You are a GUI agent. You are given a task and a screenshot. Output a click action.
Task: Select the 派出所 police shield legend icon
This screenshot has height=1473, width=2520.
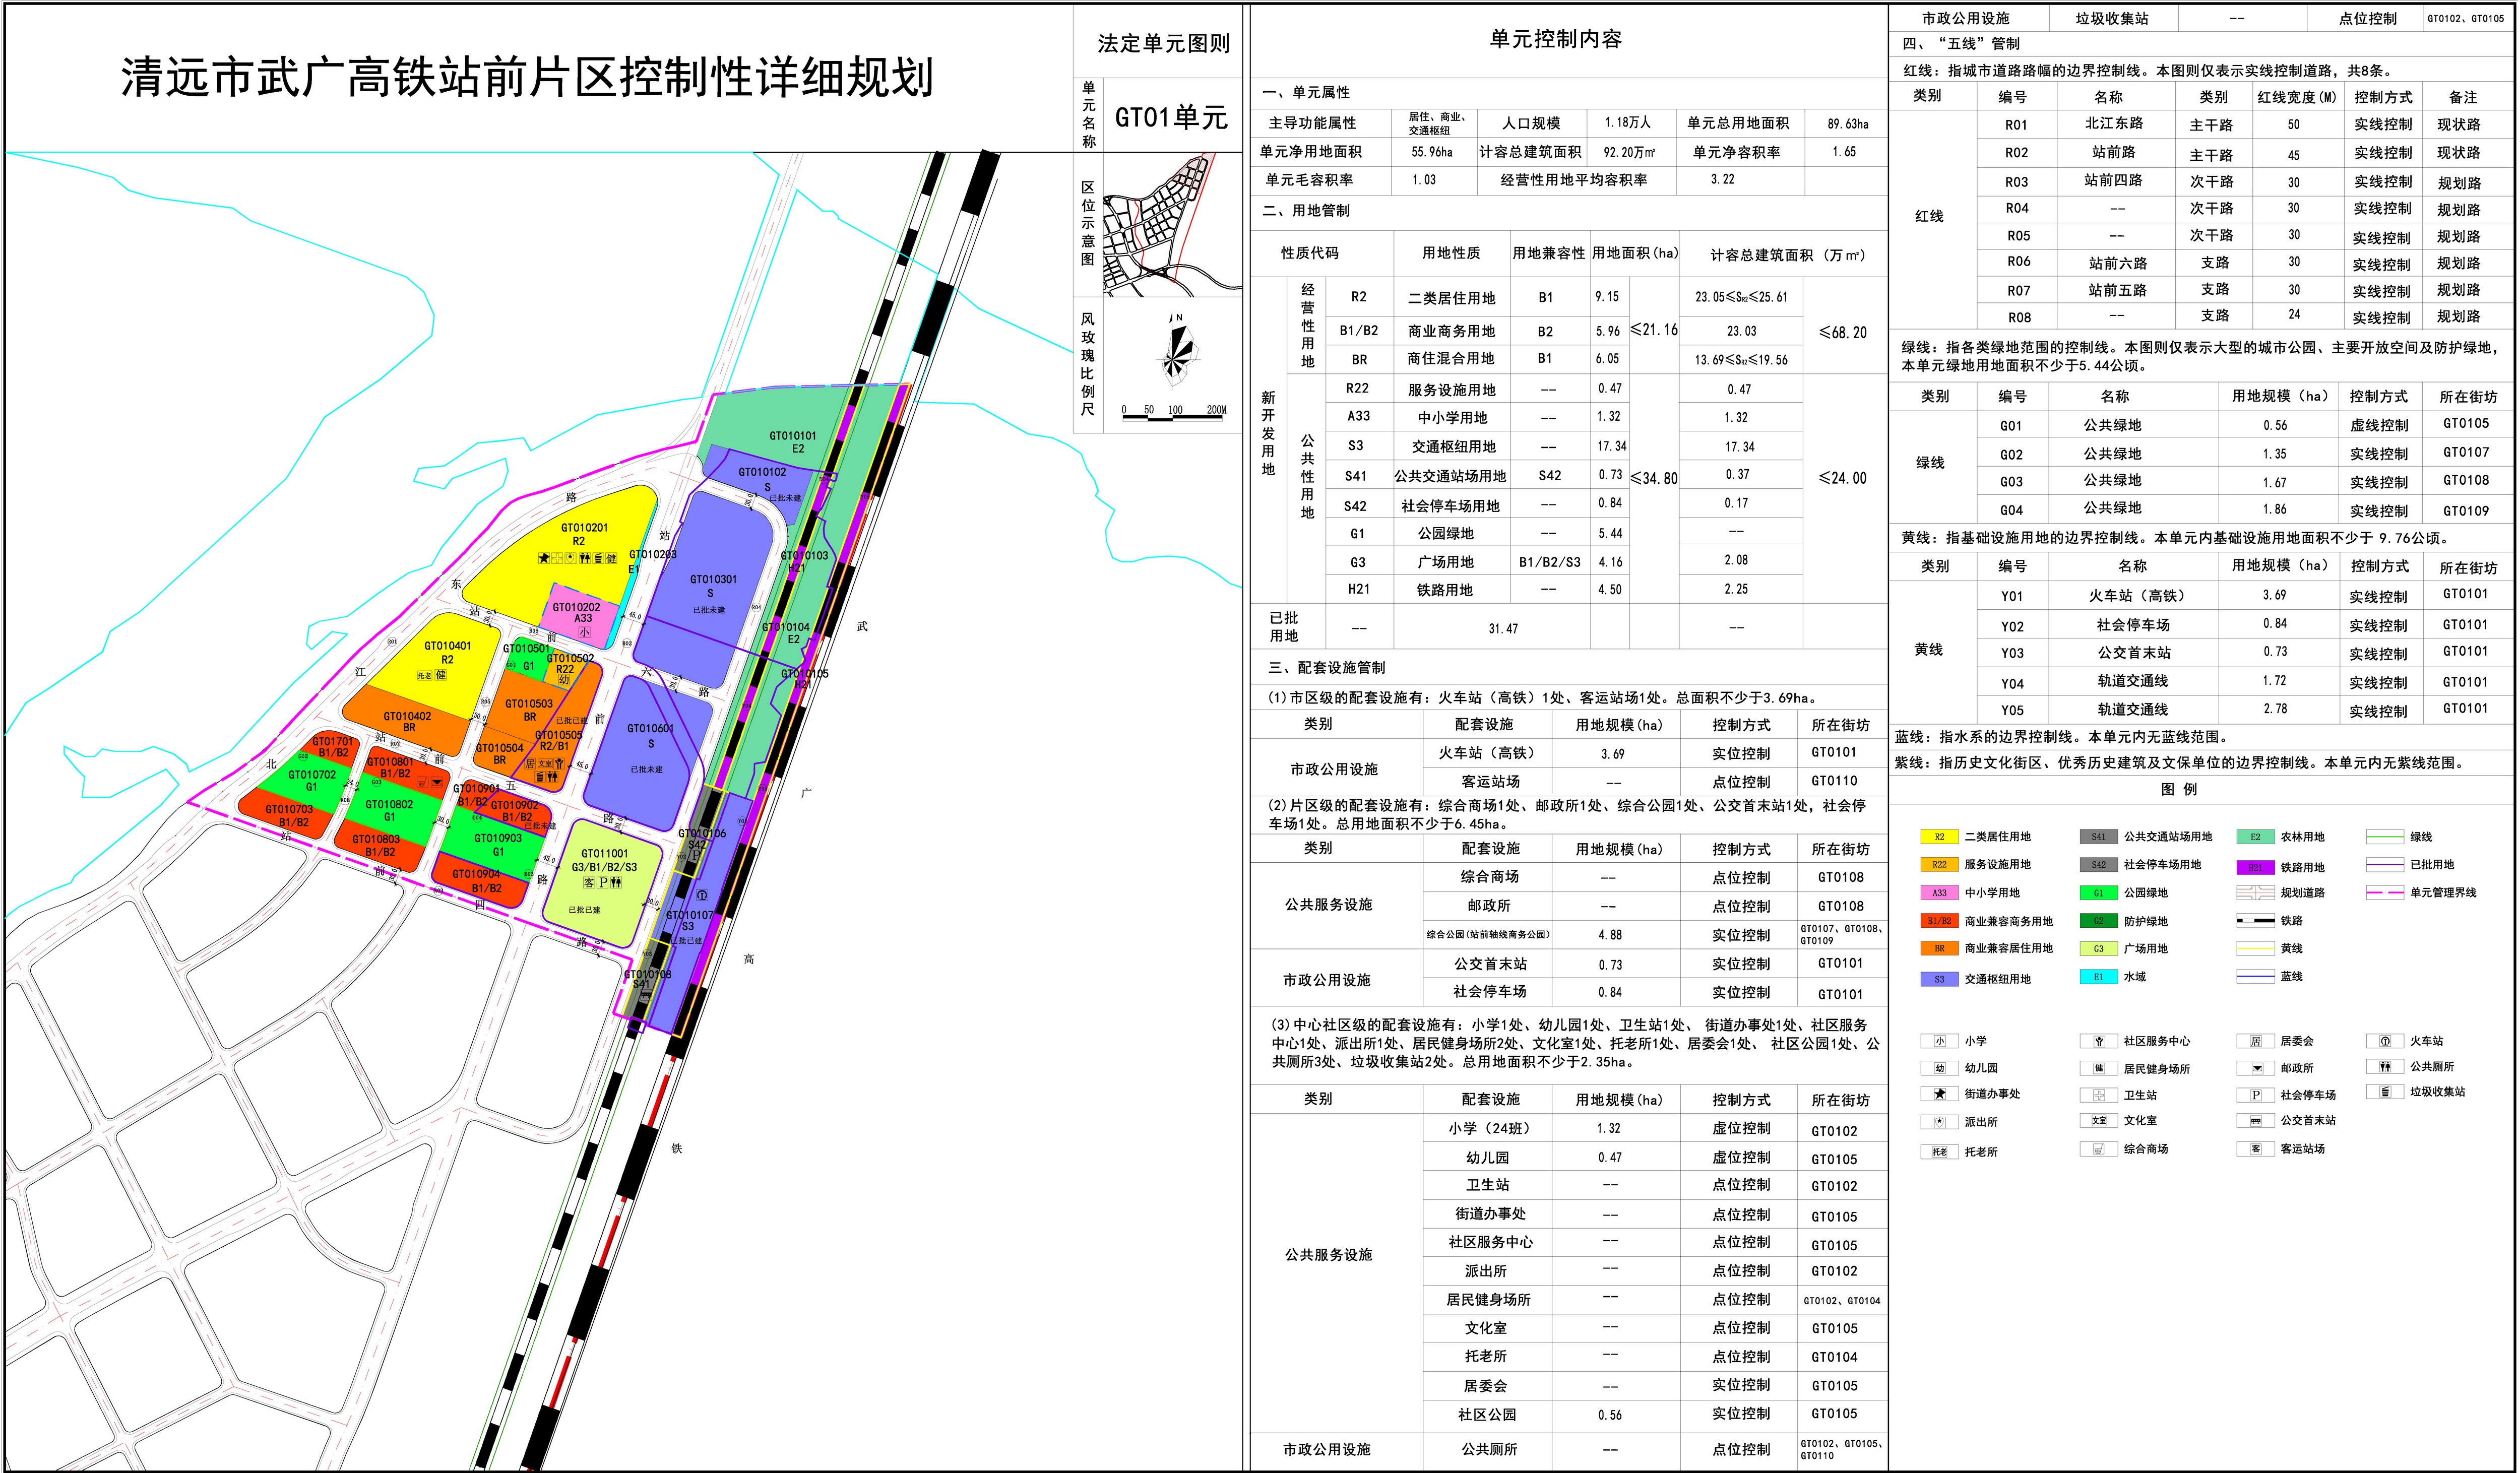pos(1939,1122)
